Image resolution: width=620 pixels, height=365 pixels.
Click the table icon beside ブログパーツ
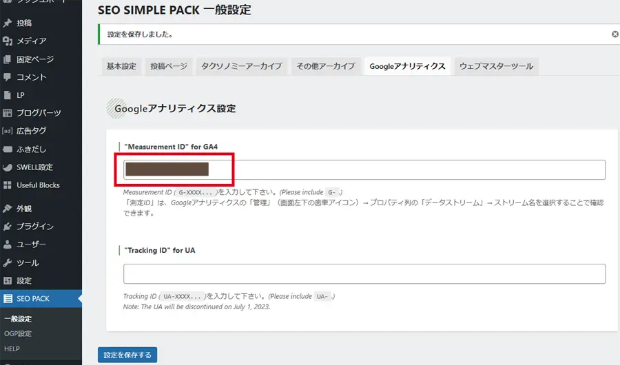[x=8, y=113]
